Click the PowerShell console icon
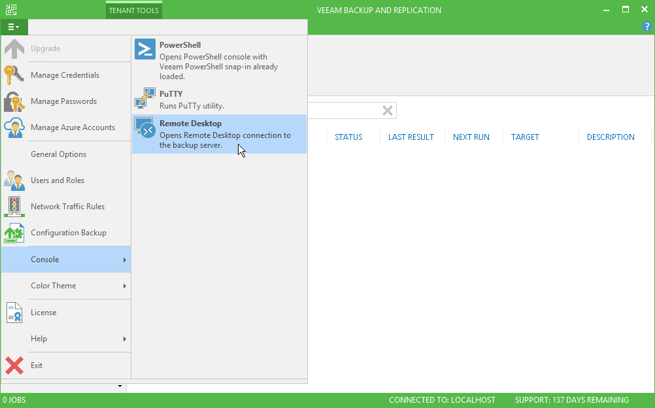Screen dimensions: 655x408 click(x=145, y=49)
